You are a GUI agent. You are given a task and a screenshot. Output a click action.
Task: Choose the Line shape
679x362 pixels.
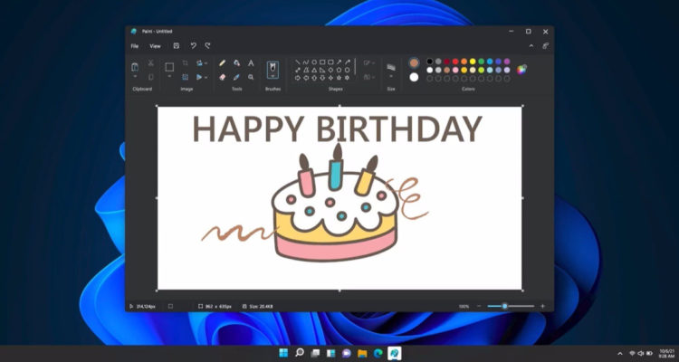pos(298,62)
